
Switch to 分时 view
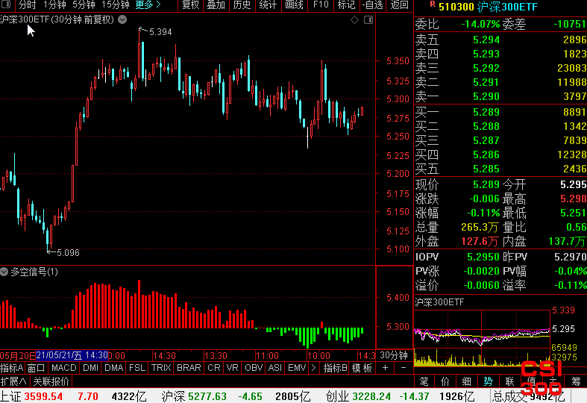27,5
